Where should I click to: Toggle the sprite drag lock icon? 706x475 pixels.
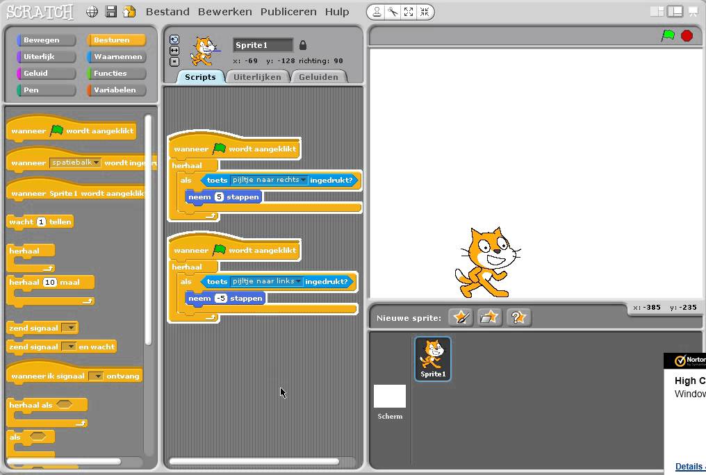click(303, 45)
